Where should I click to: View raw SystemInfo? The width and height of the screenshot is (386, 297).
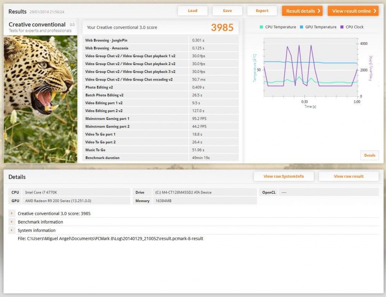pyautogui.click(x=283, y=176)
